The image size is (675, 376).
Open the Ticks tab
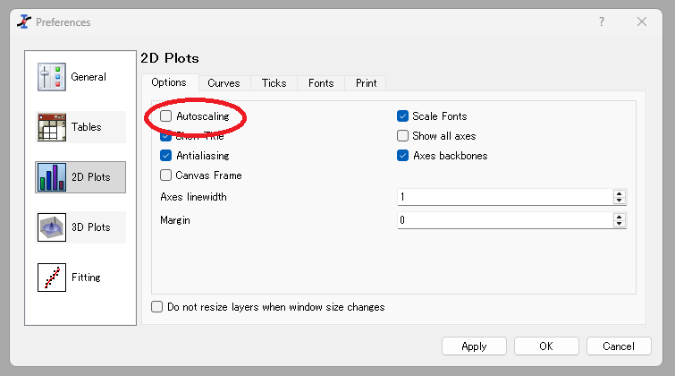[x=274, y=83]
